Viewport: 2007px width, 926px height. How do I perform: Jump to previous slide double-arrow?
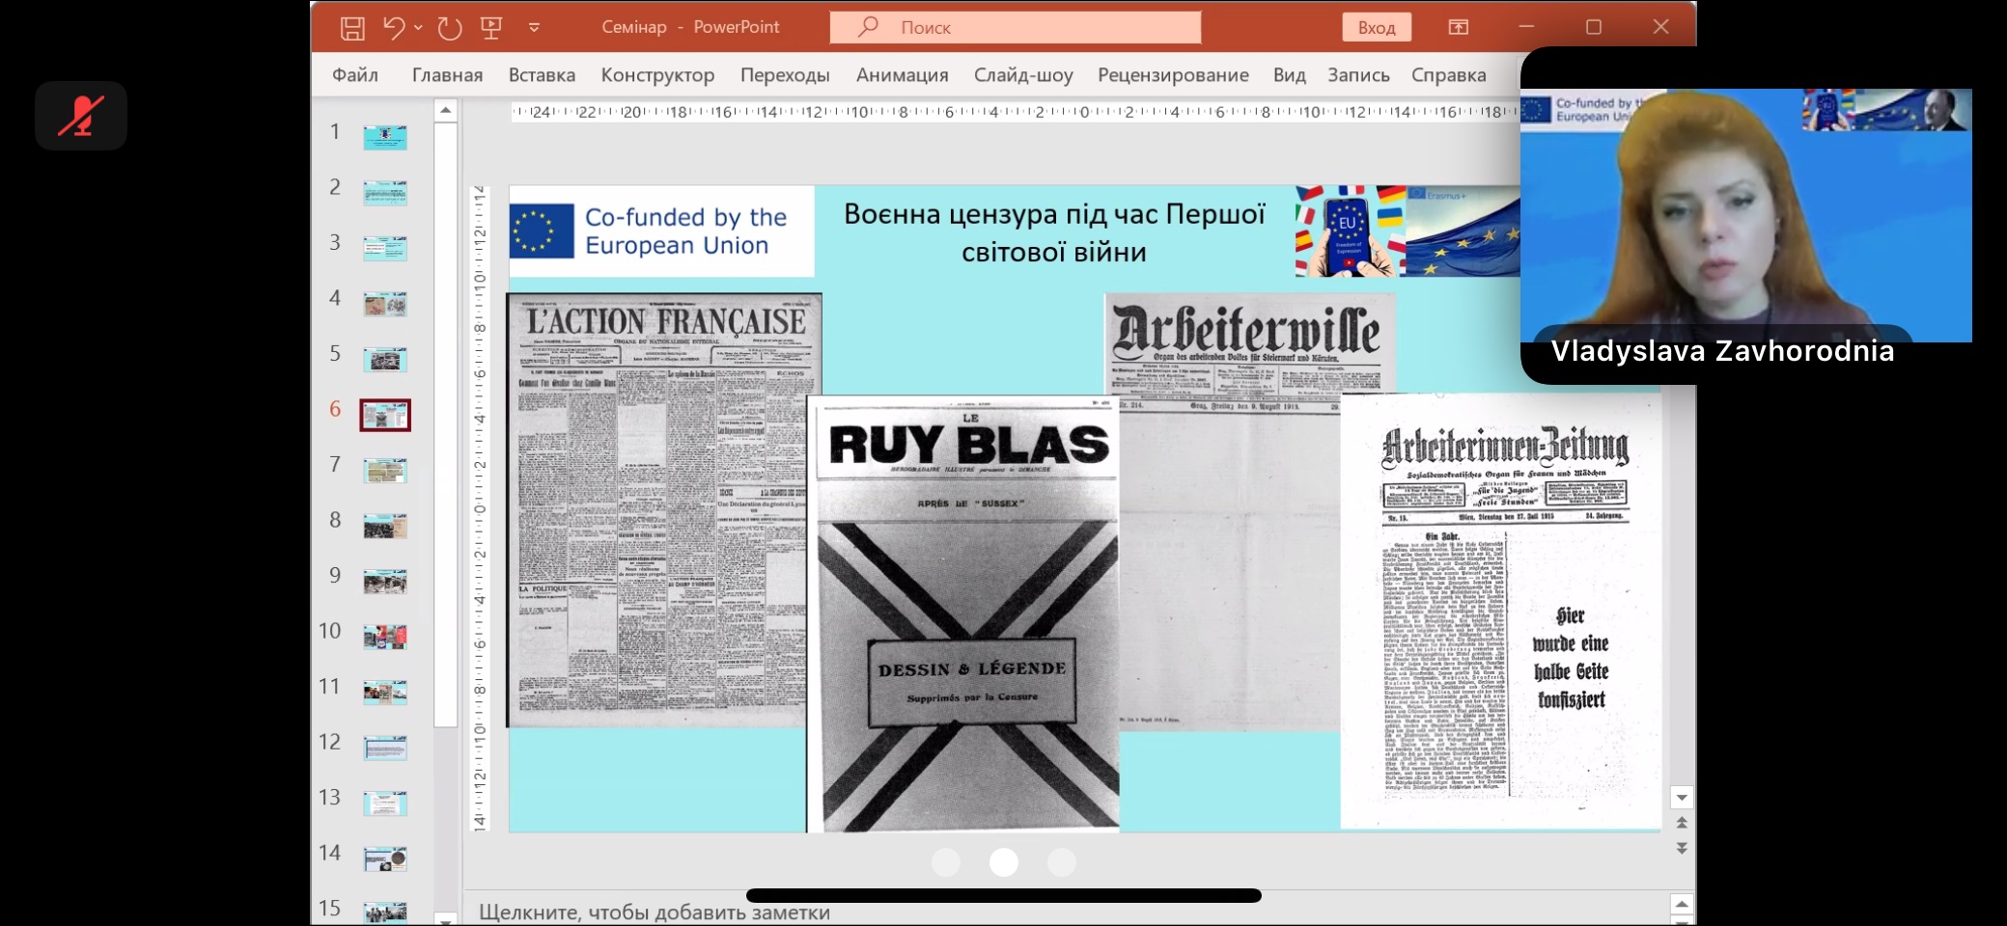(x=1682, y=823)
